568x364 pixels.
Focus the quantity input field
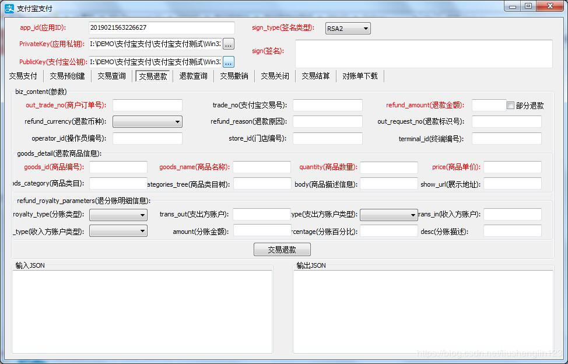click(x=389, y=167)
